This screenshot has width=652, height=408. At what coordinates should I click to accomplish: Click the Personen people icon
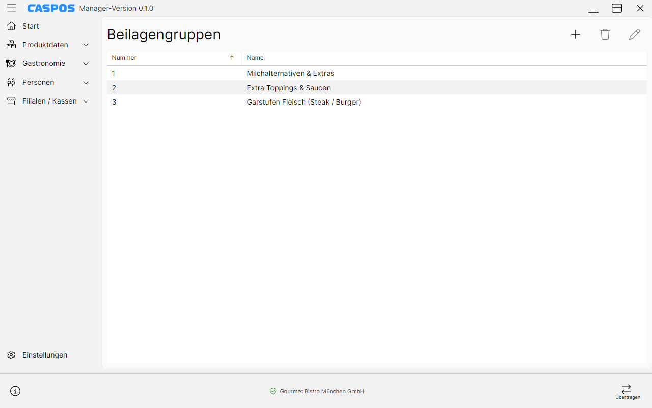click(11, 82)
